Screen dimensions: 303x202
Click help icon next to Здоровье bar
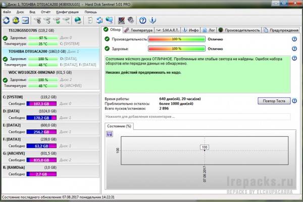pyautogui.click(x=294, y=48)
